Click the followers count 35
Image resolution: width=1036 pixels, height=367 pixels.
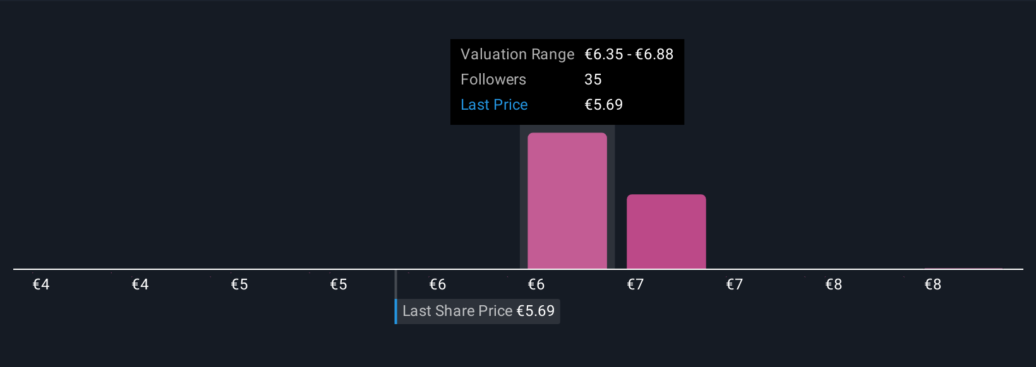pyautogui.click(x=593, y=79)
